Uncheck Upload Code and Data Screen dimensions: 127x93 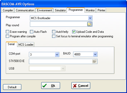[x=74, y=32]
